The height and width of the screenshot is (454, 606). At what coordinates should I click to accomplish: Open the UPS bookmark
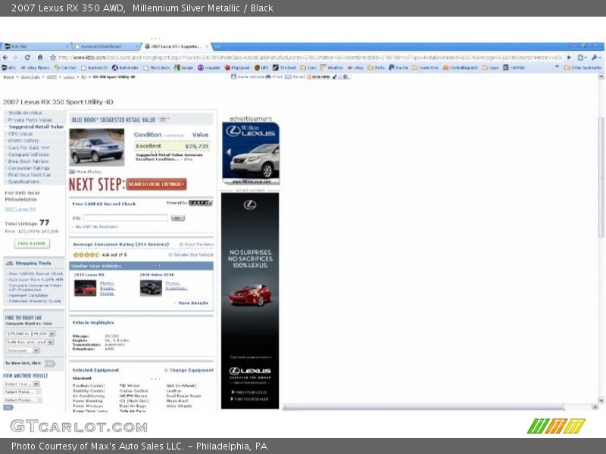[261, 67]
